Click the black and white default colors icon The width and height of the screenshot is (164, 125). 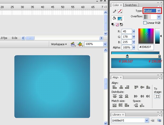[x=113, y=24]
